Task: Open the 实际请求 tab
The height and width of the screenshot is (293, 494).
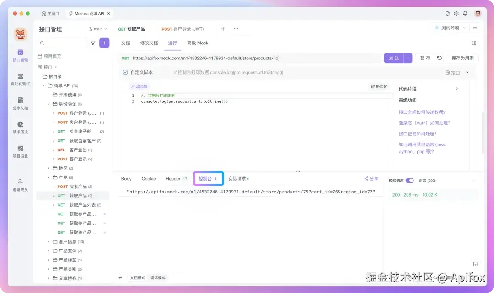Action: point(238,179)
